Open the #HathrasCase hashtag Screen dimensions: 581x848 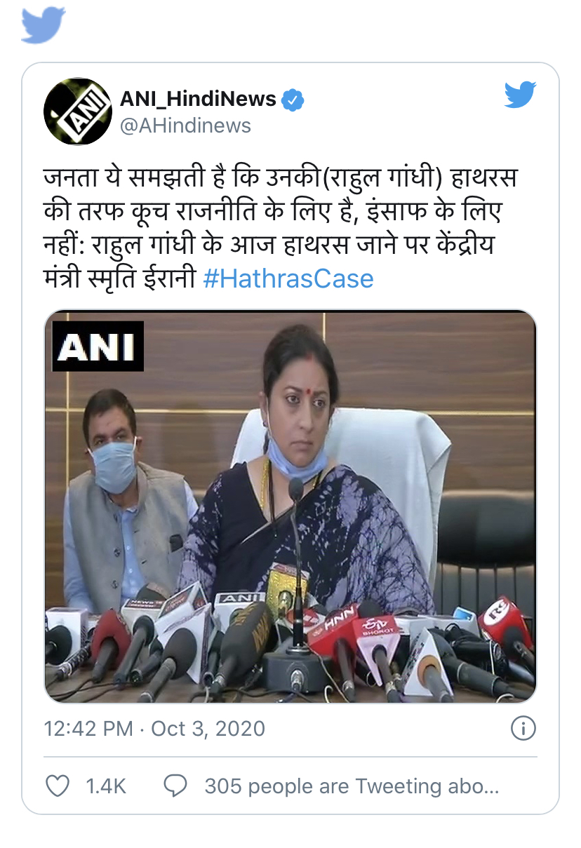[288, 278]
